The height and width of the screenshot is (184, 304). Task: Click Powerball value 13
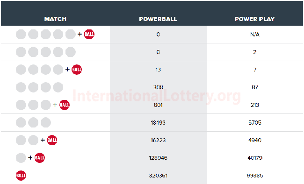(158, 70)
